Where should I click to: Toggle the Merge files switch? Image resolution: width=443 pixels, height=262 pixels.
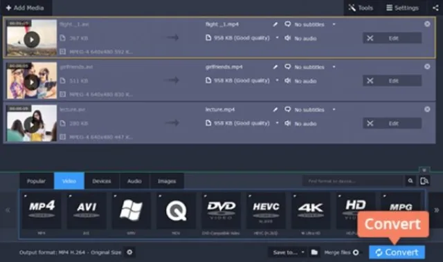point(356,252)
